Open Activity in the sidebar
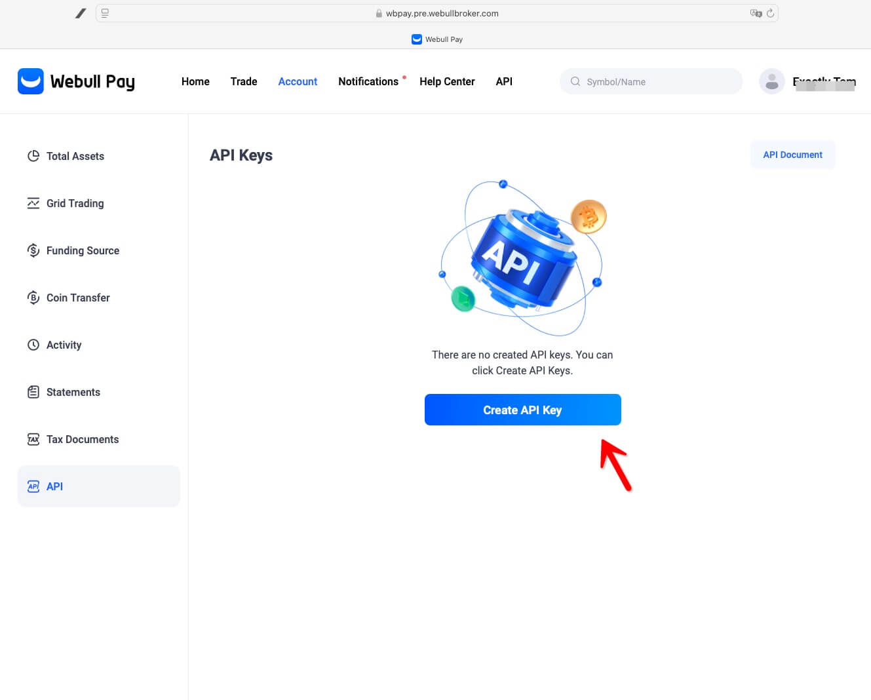 (x=98, y=345)
